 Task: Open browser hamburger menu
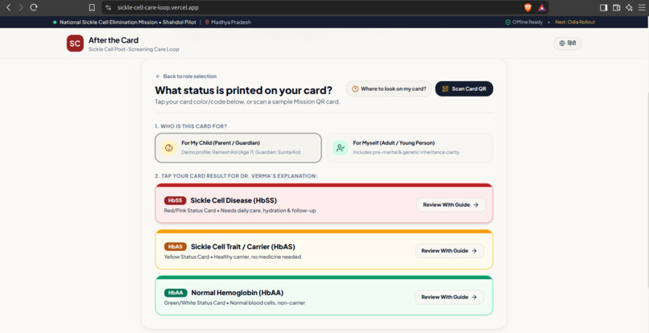click(x=642, y=7)
